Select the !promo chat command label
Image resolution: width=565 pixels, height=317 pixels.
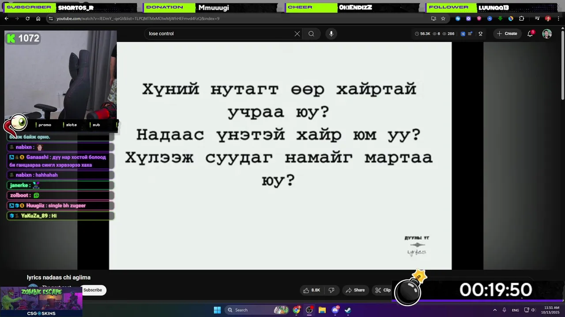click(43, 125)
